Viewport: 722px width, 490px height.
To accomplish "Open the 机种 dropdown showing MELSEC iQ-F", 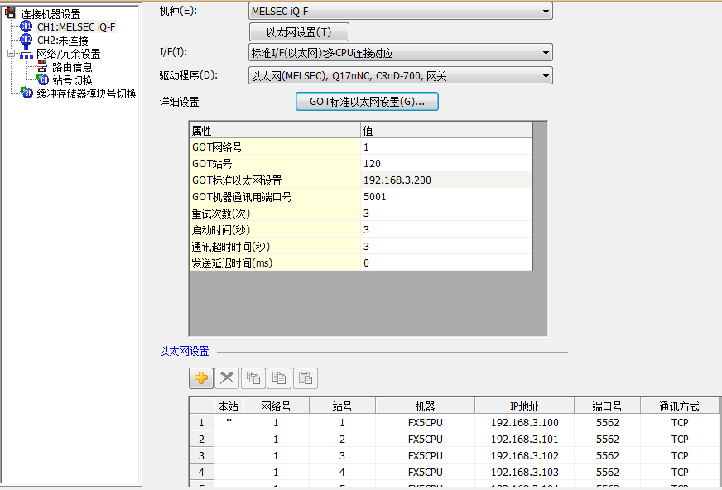I will click(400, 12).
